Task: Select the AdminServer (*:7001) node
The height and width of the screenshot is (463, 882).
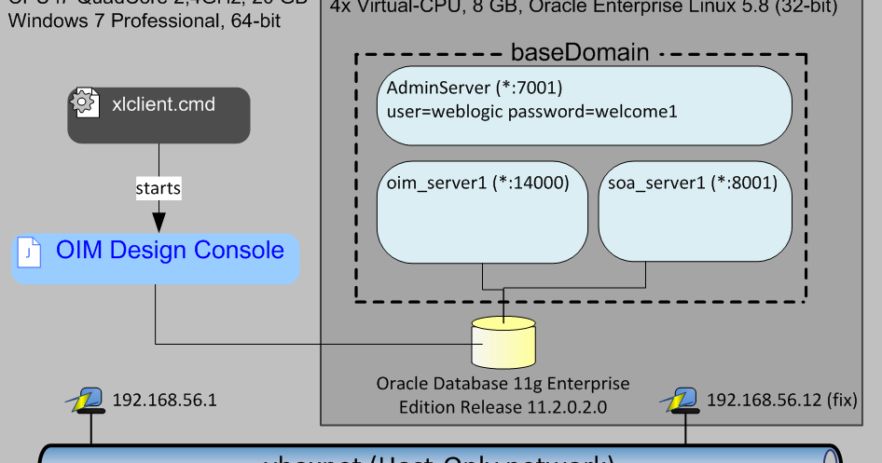Action: pyautogui.click(x=585, y=105)
